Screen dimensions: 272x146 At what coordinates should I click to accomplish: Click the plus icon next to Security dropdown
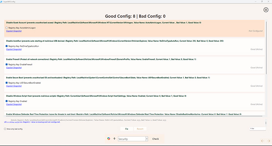click(114, 139)
